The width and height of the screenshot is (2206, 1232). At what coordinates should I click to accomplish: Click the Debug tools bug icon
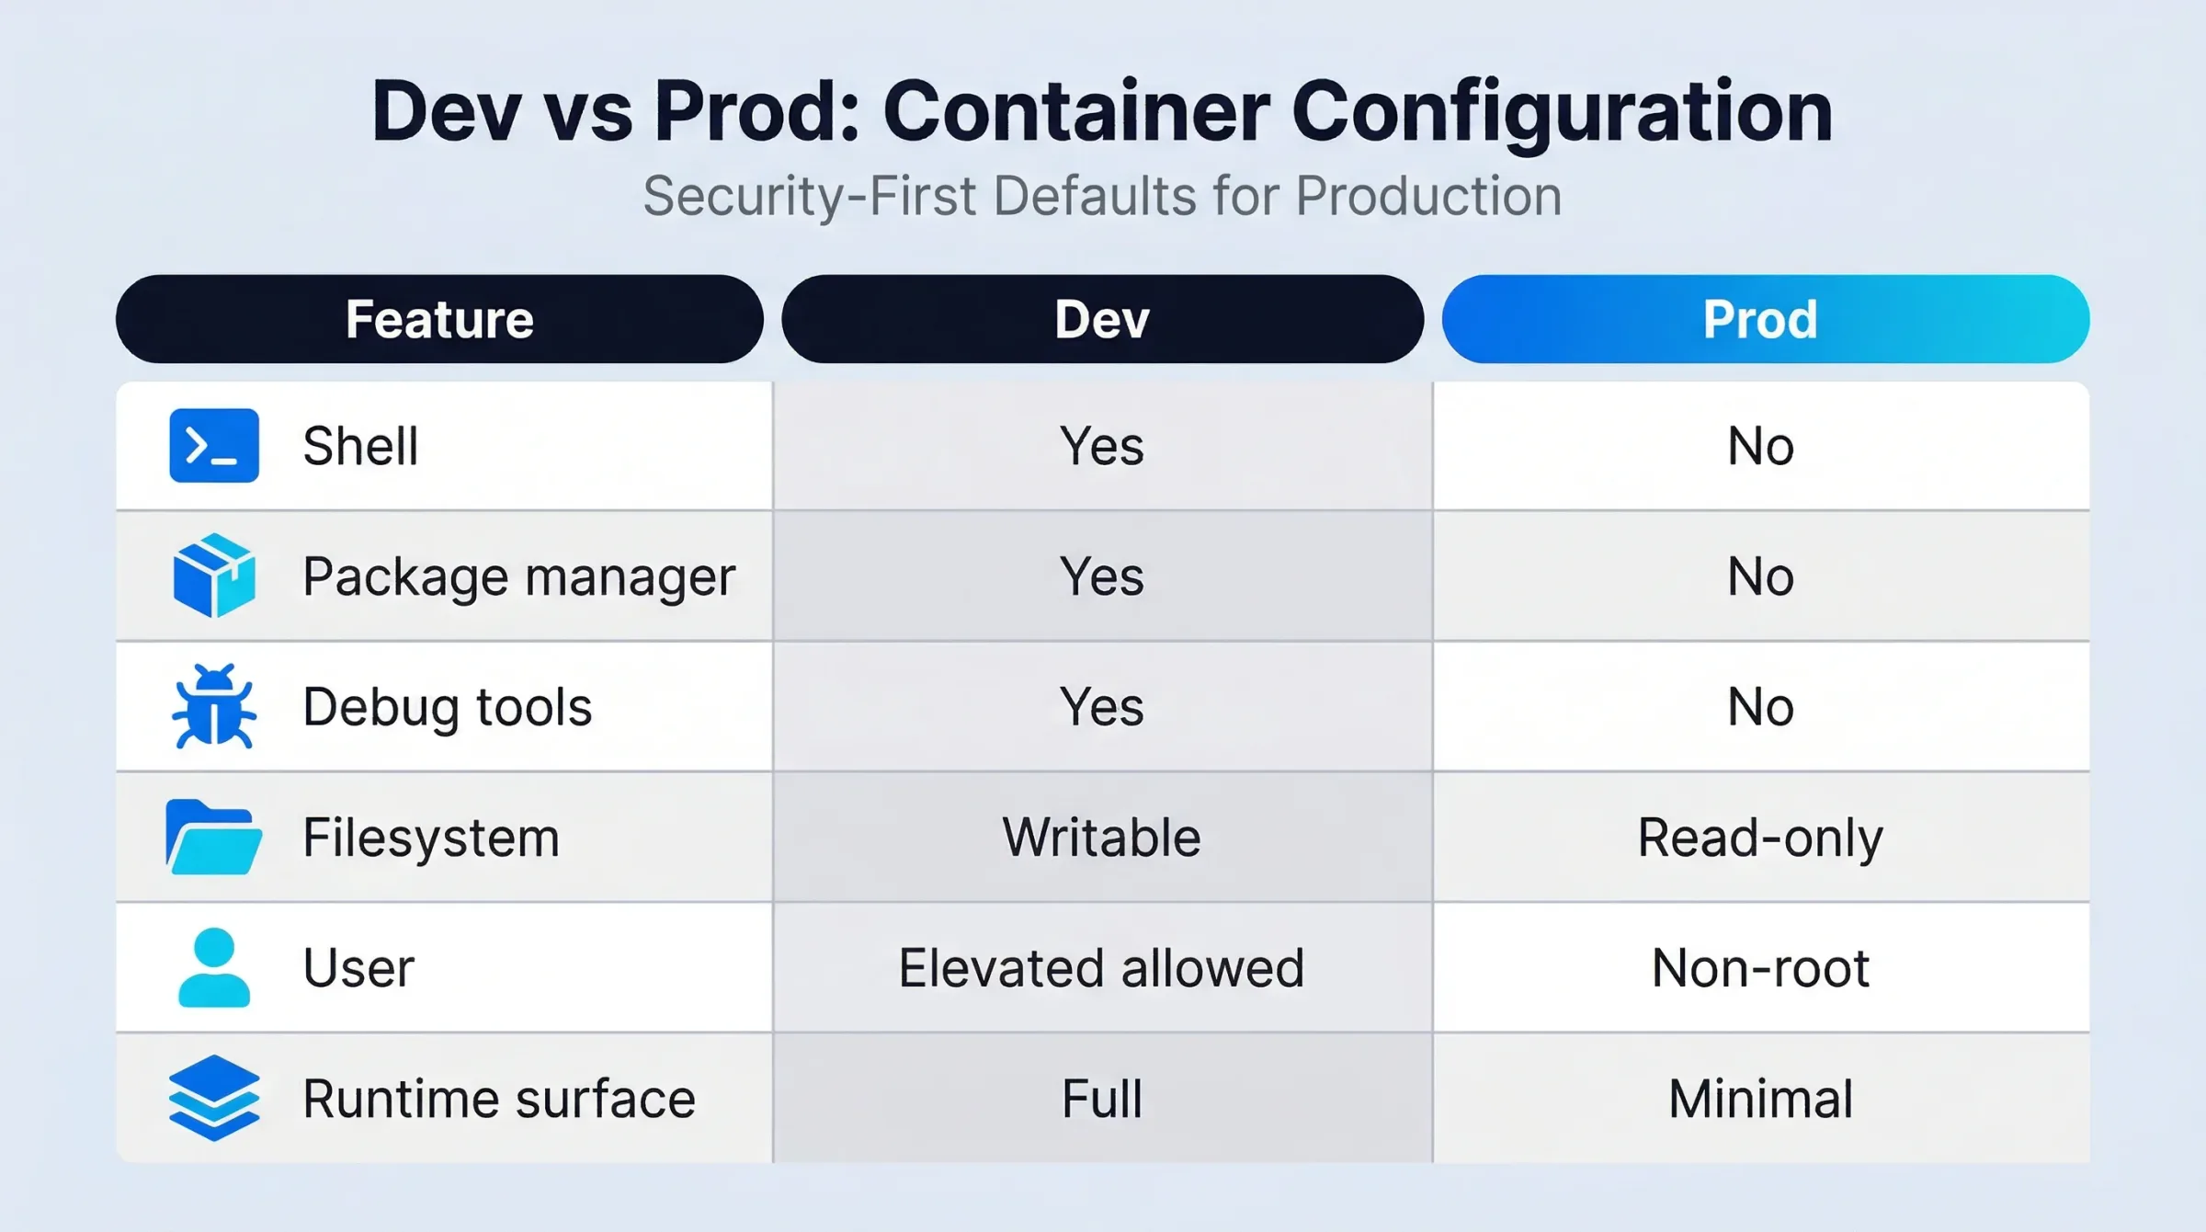pos(214,706)
